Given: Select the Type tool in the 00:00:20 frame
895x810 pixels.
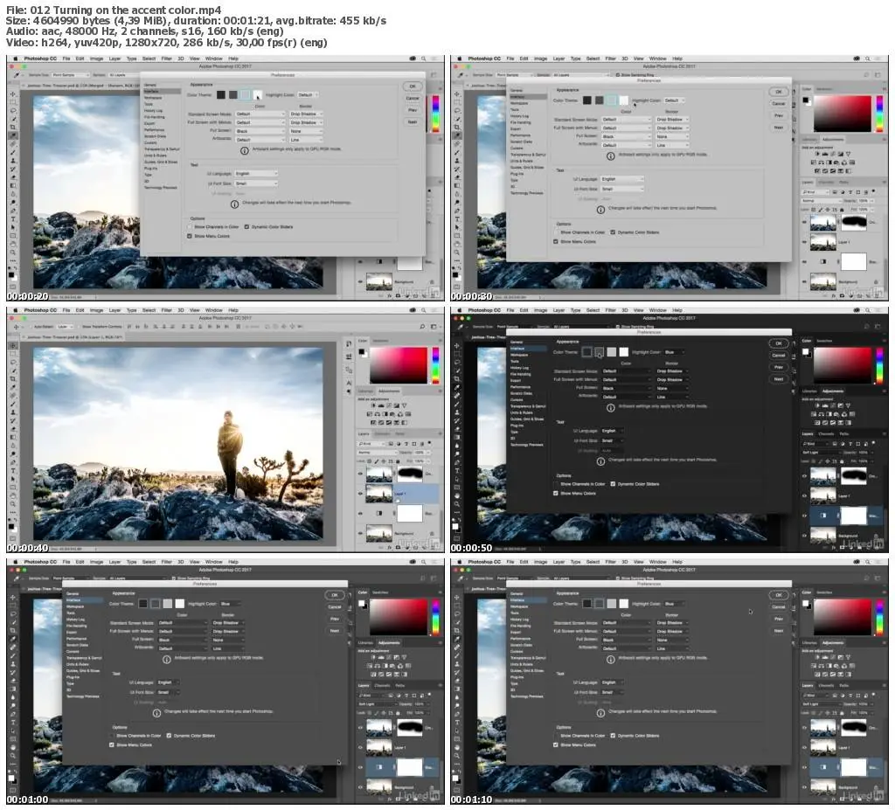Looking at the screenshot, I should pyautogui.click(x=13, y=219).
